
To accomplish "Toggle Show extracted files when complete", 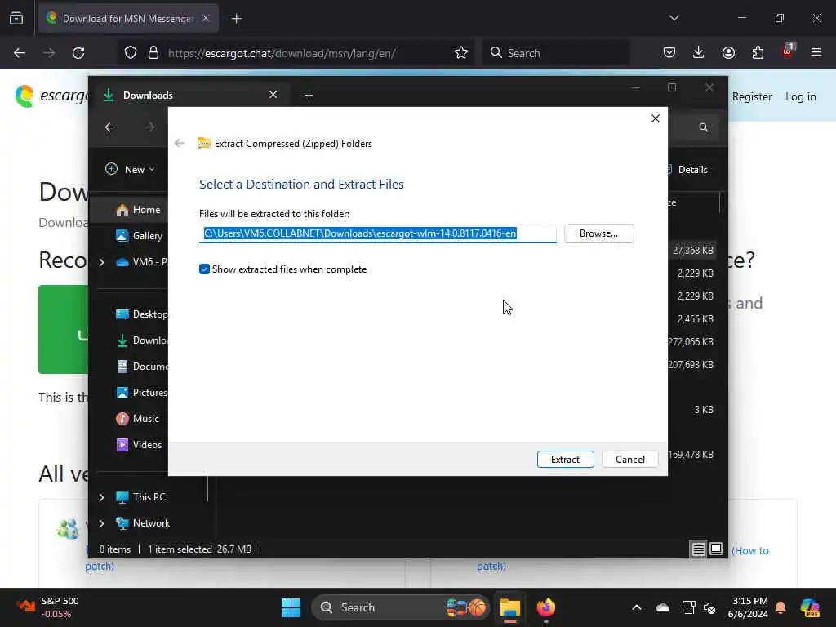I will coord(204,269).
